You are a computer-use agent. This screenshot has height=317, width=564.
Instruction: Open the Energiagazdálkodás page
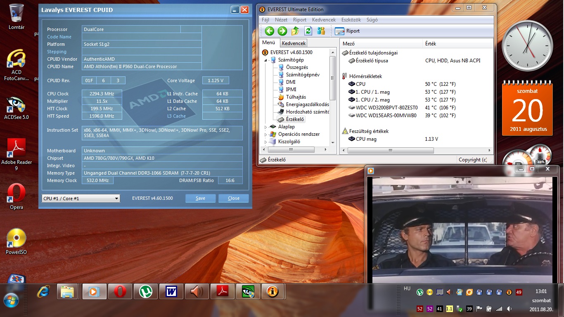point(303,104)
